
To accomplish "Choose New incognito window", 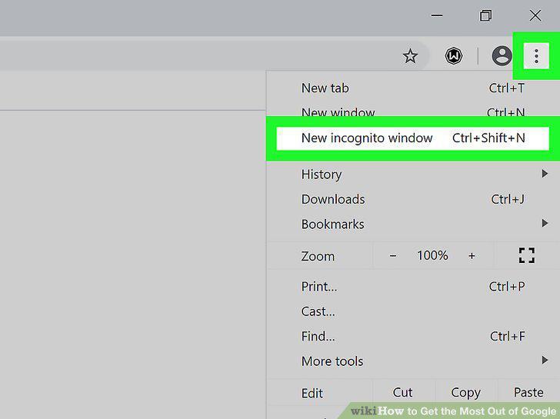I will pyautogui.click(x=413, y=138).
